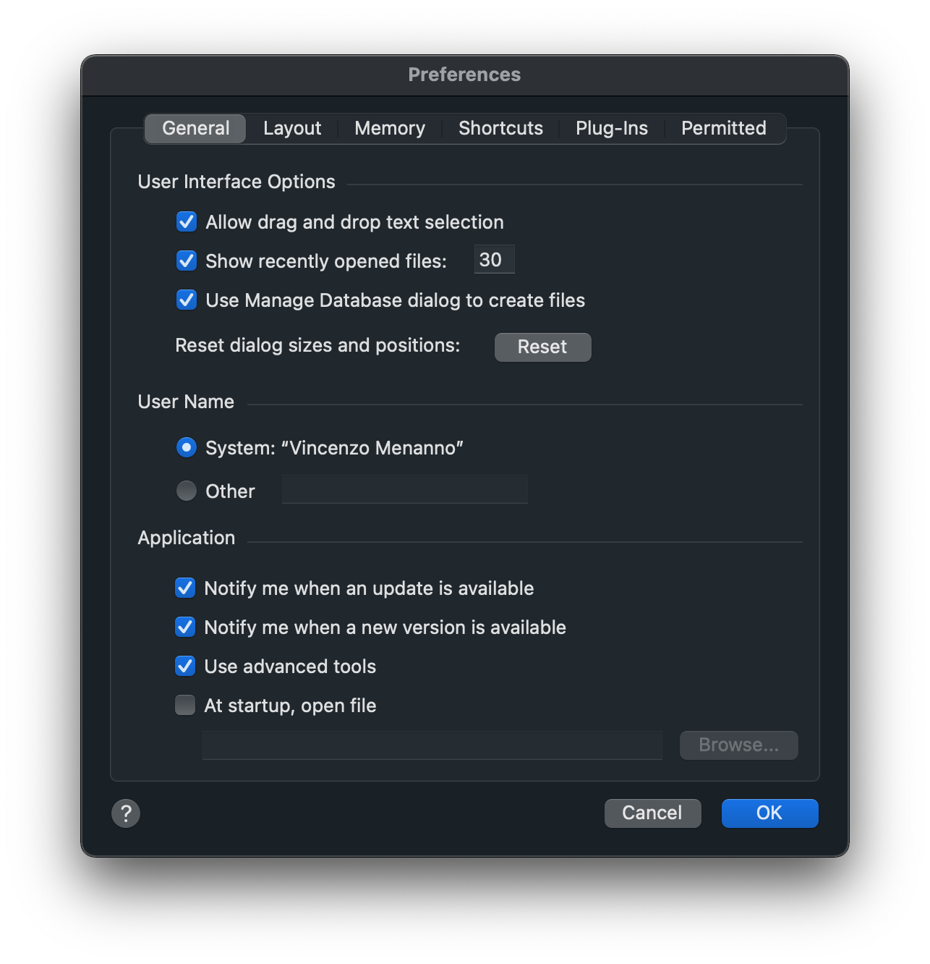Click the help question mark icon
The height and width of the screenshot is (964, 930).
tap(126, 813)
